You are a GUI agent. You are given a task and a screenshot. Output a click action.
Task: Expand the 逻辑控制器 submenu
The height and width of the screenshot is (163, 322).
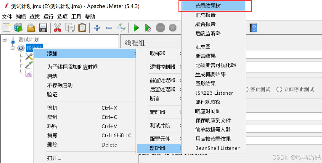(159, 67)
